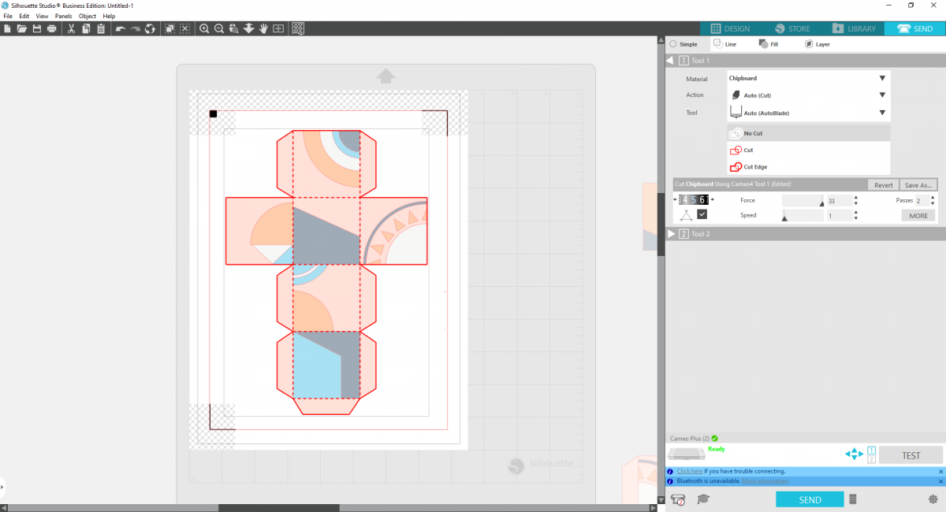Image resolution: width=946 pixels, height=512 pixels.
Task: Paste with the clipboard icon
Action: pos(101,28)
